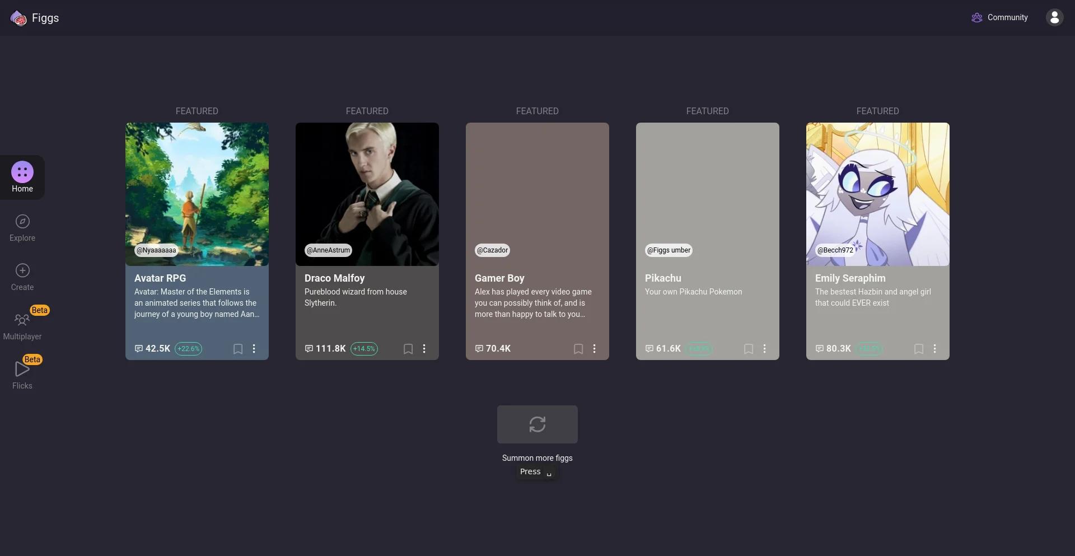The height and width of the screenshot is (556, 1075).
Task: Go to Home in sidebar
Action: [x=22, y=177]
